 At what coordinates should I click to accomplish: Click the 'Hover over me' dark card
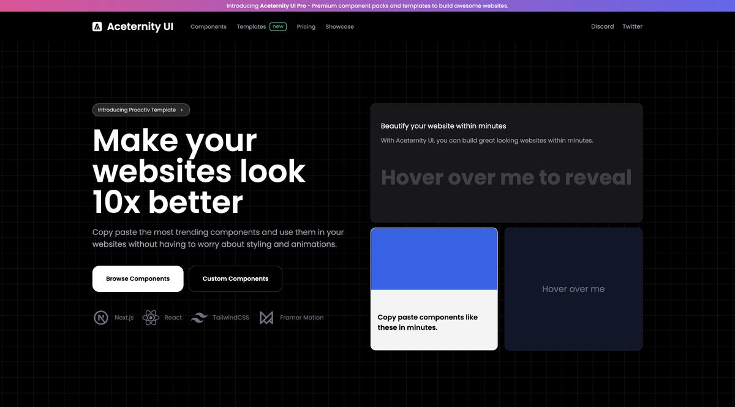(573, 289)
